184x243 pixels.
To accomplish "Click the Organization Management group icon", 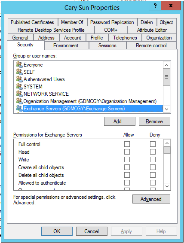I will (19, 101).
